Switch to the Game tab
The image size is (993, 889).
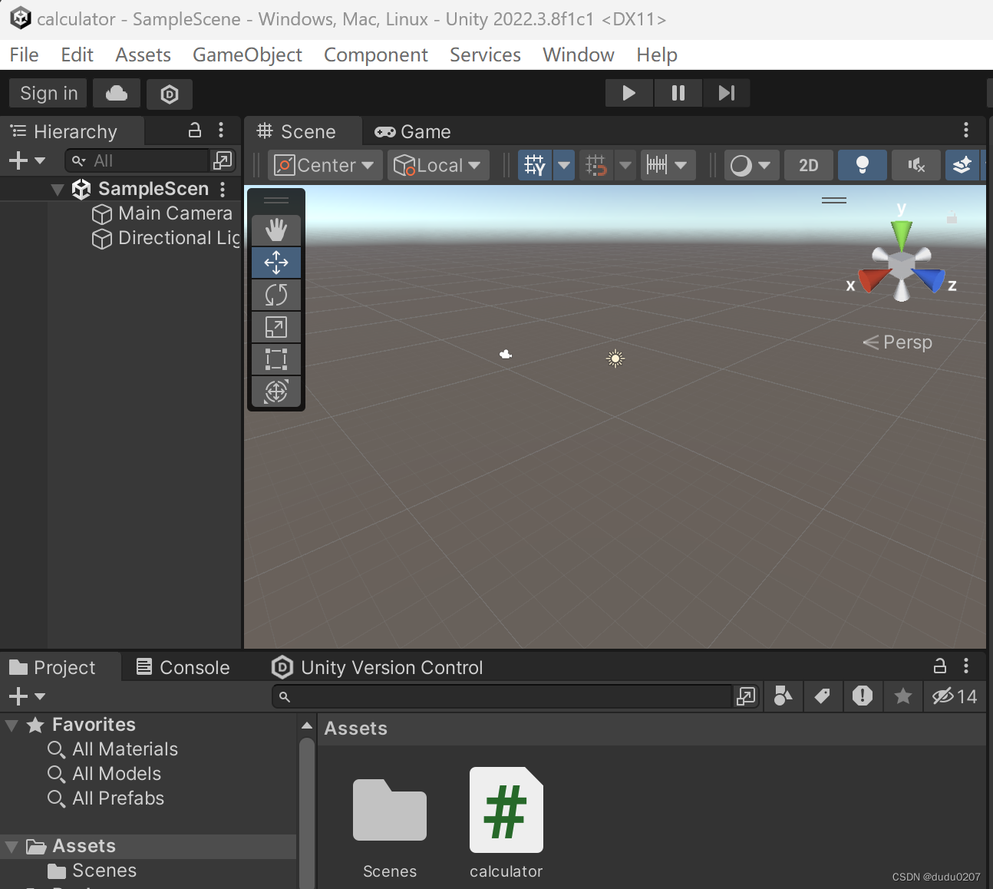click(412, 131)
